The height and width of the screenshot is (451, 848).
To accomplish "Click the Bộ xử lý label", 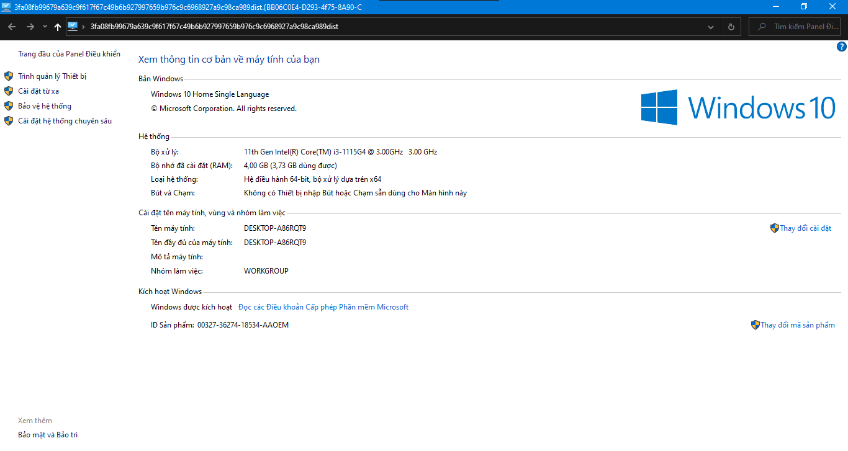I will pyautogui.click(x=165, y=152).
